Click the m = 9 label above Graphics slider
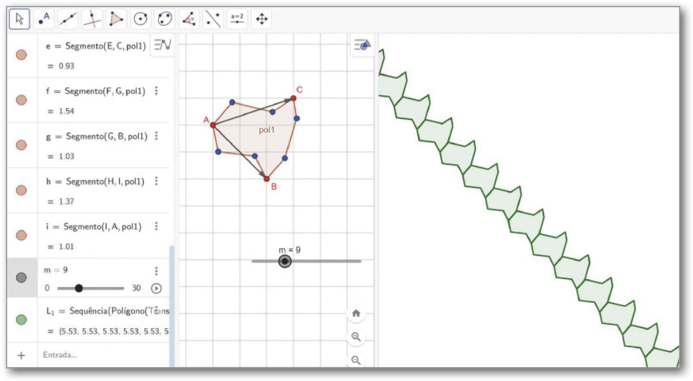This screenshot has width=693, height=381. (x=289, y=250)
